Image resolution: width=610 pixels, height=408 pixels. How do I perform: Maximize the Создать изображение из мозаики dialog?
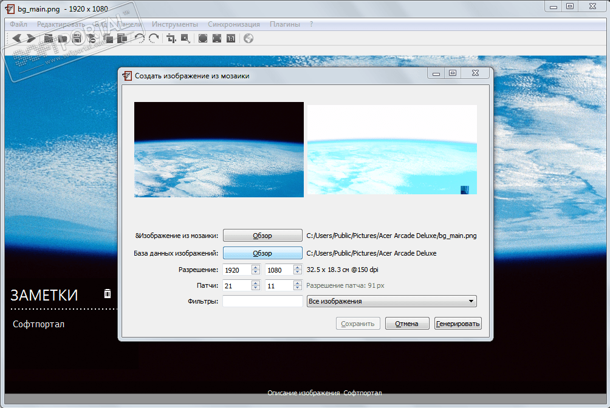[x=453, y=73]
